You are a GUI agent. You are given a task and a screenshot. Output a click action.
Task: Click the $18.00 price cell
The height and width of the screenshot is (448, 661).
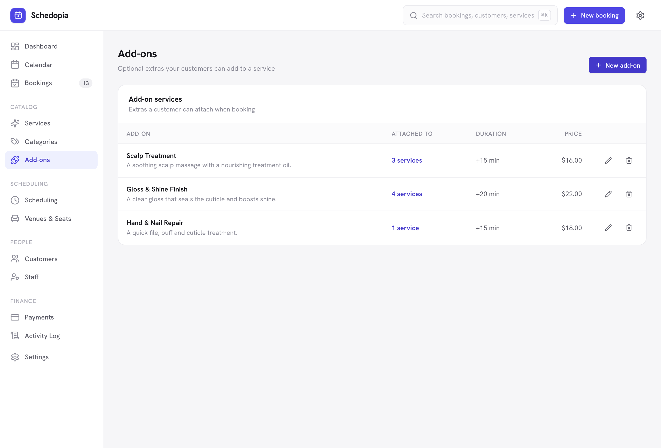tap(571, 228)
